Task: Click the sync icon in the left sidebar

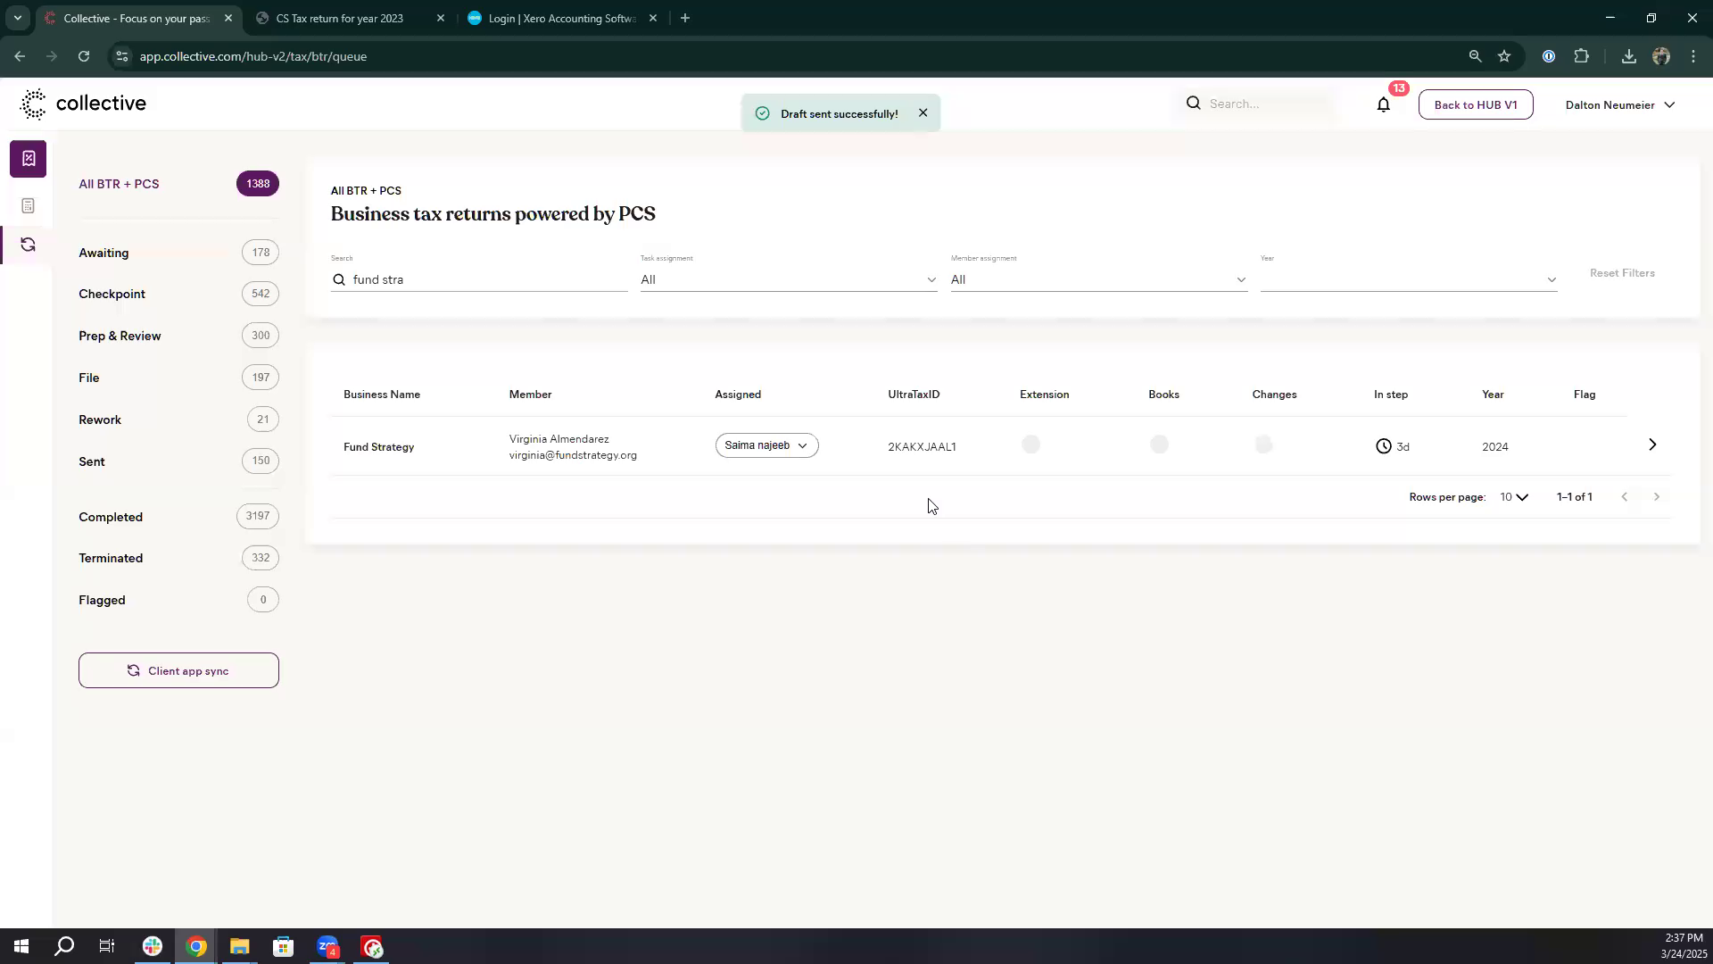Action: (x=28, y=244)
